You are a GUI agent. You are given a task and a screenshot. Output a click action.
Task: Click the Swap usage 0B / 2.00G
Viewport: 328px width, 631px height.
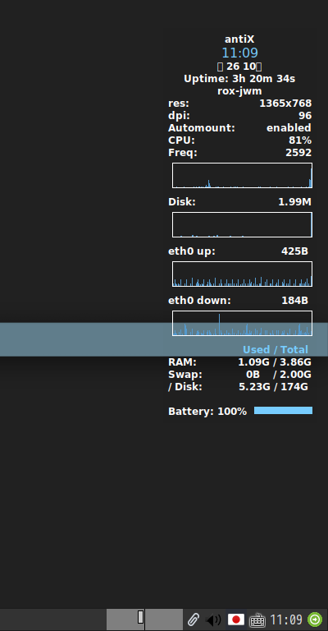[x=279, y=375]
